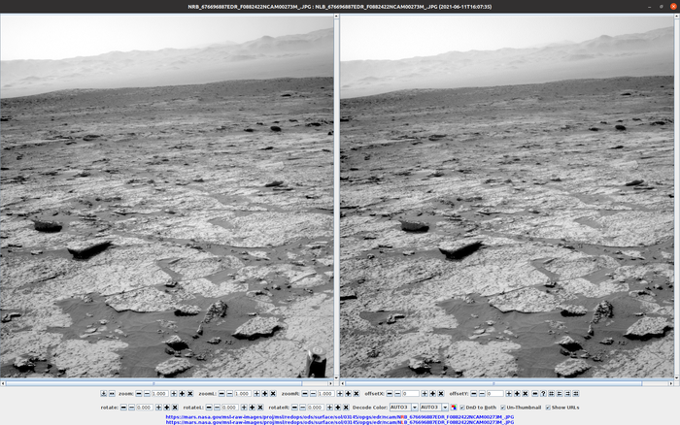
Task: Toggle the DnD to Both checkbox
Action: pos(463,408)
